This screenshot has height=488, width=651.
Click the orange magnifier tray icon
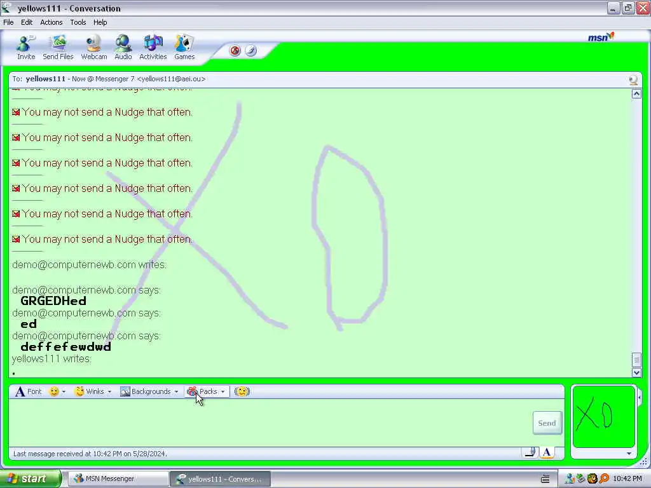(x=604, y=479)
